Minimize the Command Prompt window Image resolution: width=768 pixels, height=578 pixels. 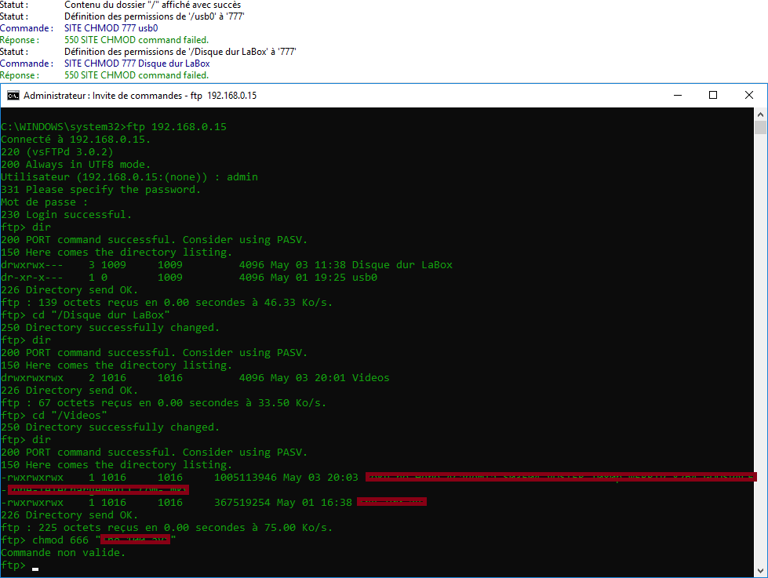tap(677, 95)
